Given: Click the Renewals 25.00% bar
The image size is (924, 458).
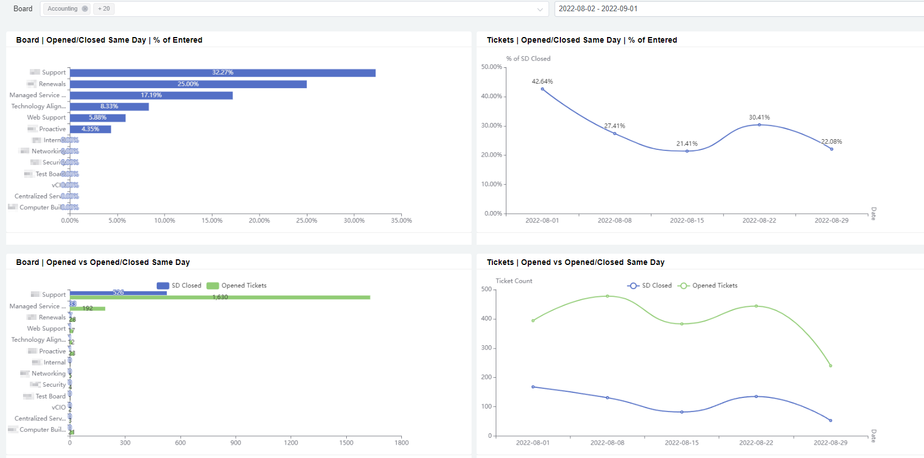Looking at the screenshot, I should (x=188, y=84).
